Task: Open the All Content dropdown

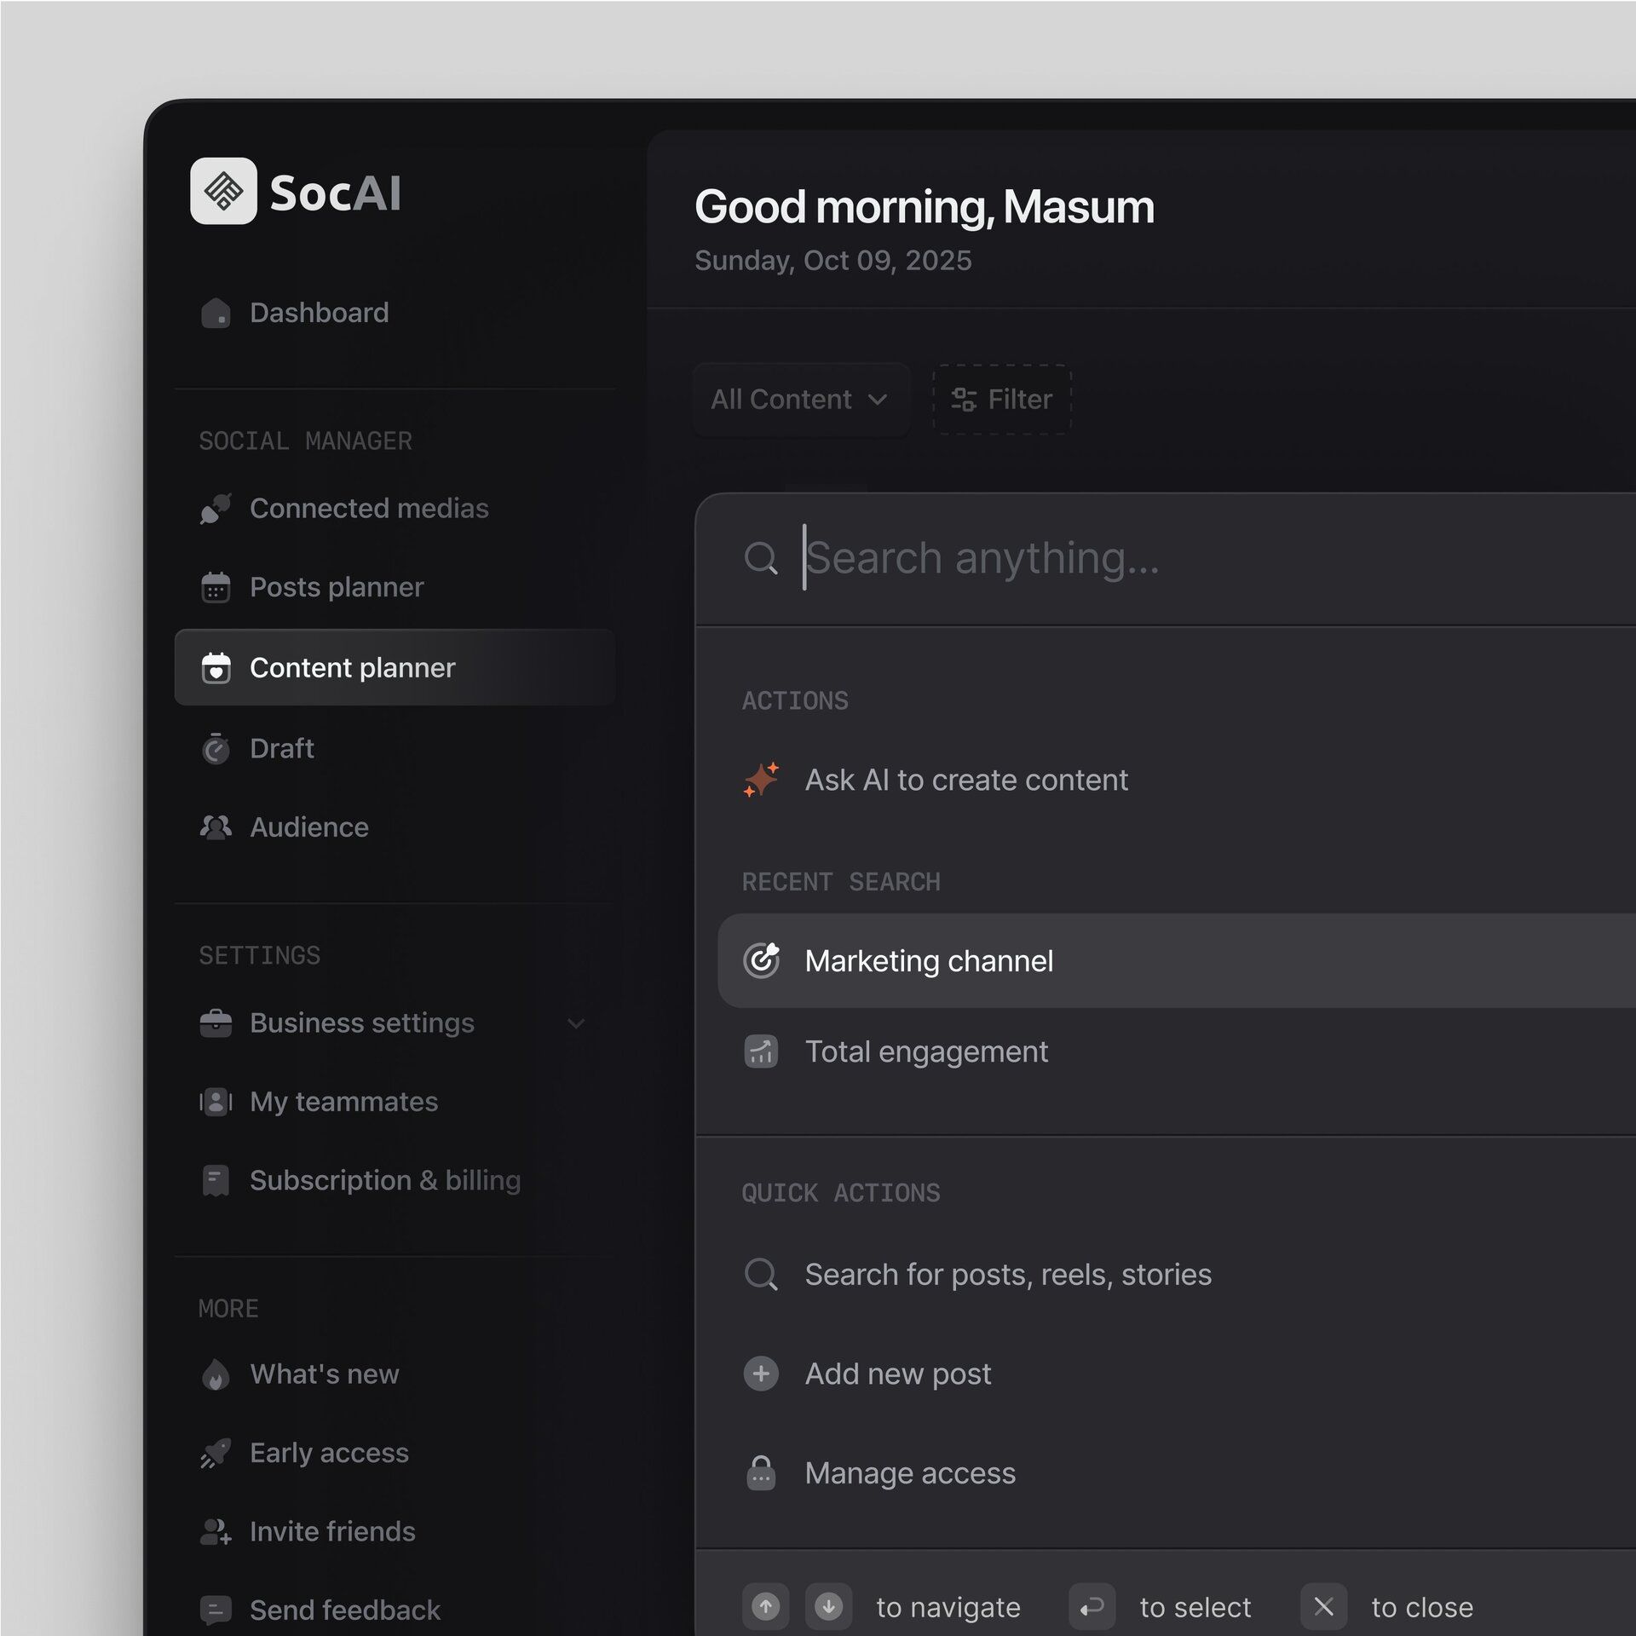Action: 800,400
